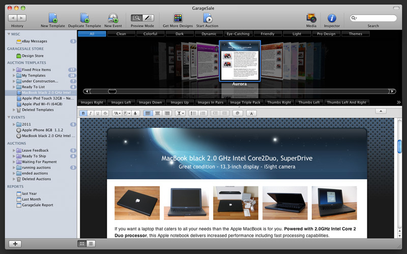Create a New Event from toolbar
407x254 pixels.
(x=113, y=18)
